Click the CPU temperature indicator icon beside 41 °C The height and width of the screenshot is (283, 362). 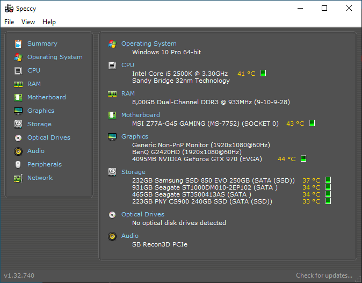tap(263, 73)
